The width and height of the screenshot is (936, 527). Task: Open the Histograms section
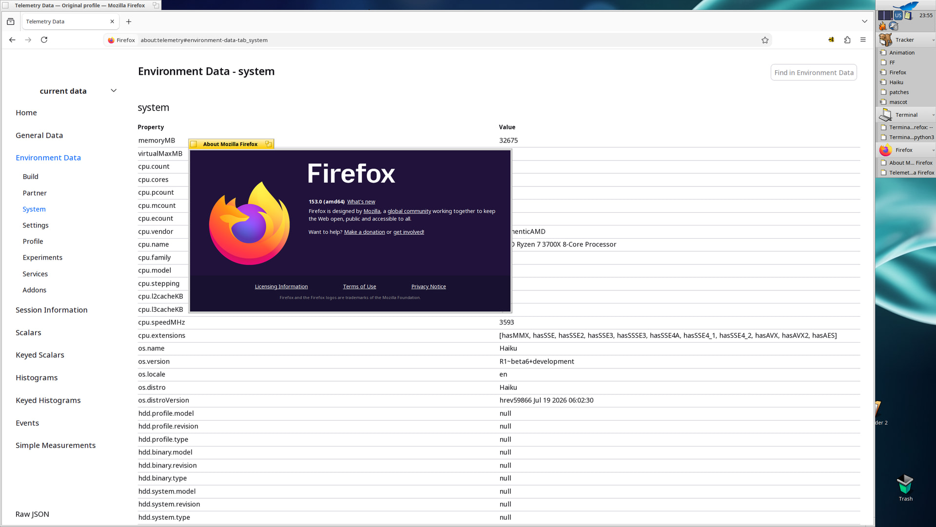point(37,378)
